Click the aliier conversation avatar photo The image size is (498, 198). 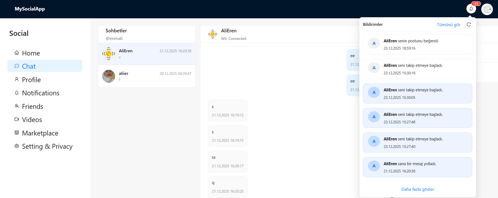(109, 76)
